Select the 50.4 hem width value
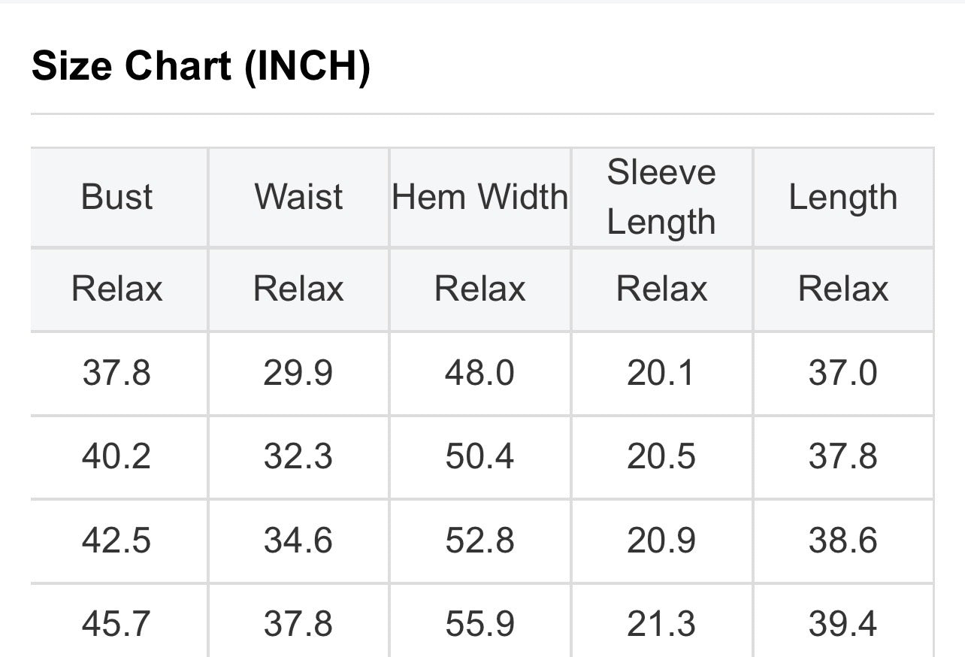965x657 pixels. click(x=479, y=457)
